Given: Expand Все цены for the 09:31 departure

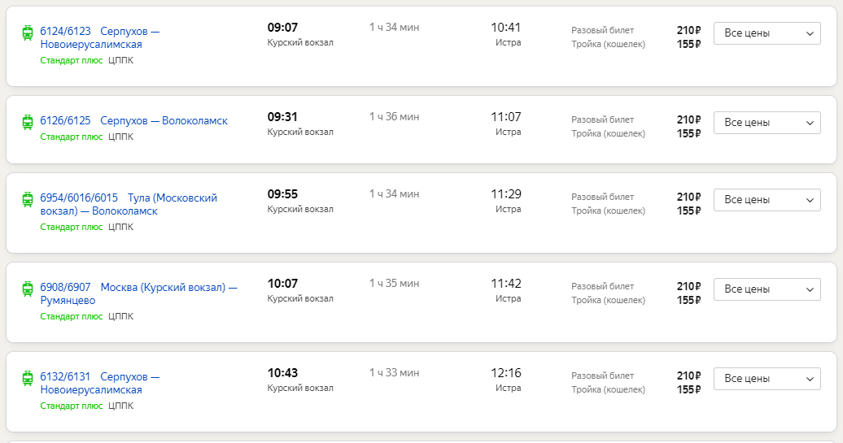Looking at the screenshot, I should pos(767,123).
